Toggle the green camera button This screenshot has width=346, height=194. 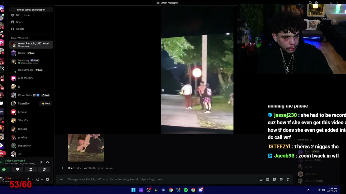4,169
